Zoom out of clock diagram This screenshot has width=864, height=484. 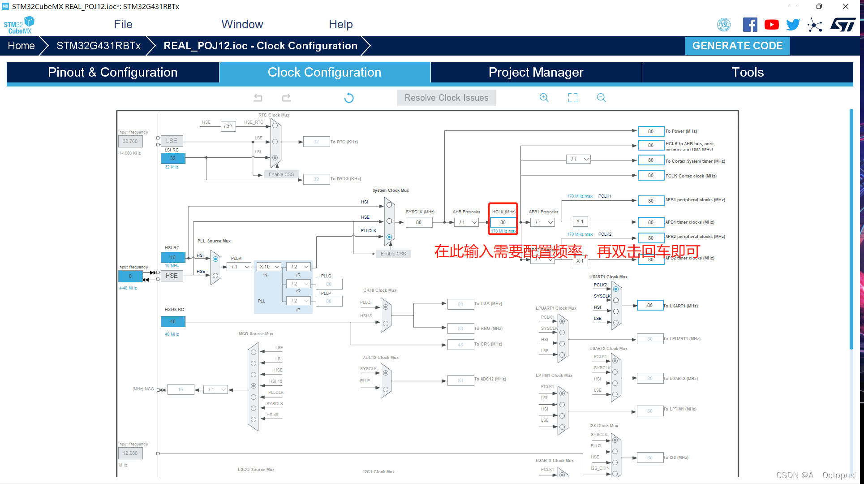tap(601, 98)
